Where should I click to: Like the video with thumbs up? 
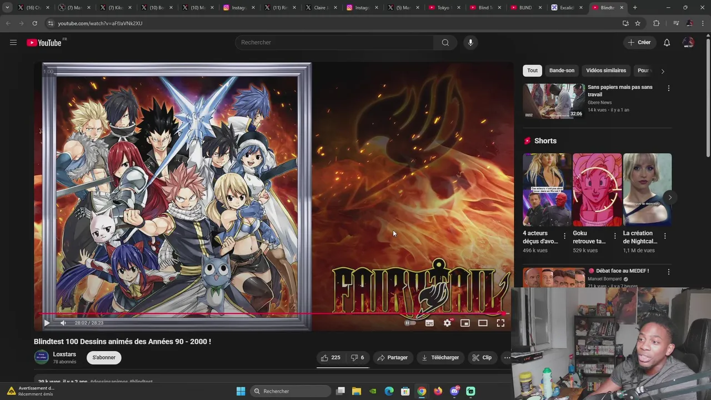click(331, 358)
